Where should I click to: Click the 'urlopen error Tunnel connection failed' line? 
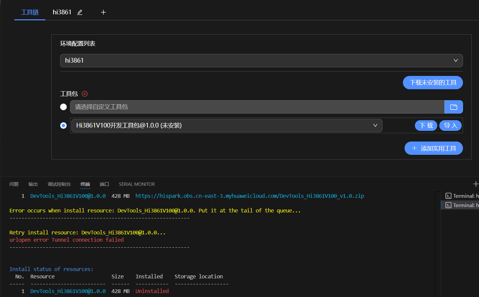click(66, 240)
